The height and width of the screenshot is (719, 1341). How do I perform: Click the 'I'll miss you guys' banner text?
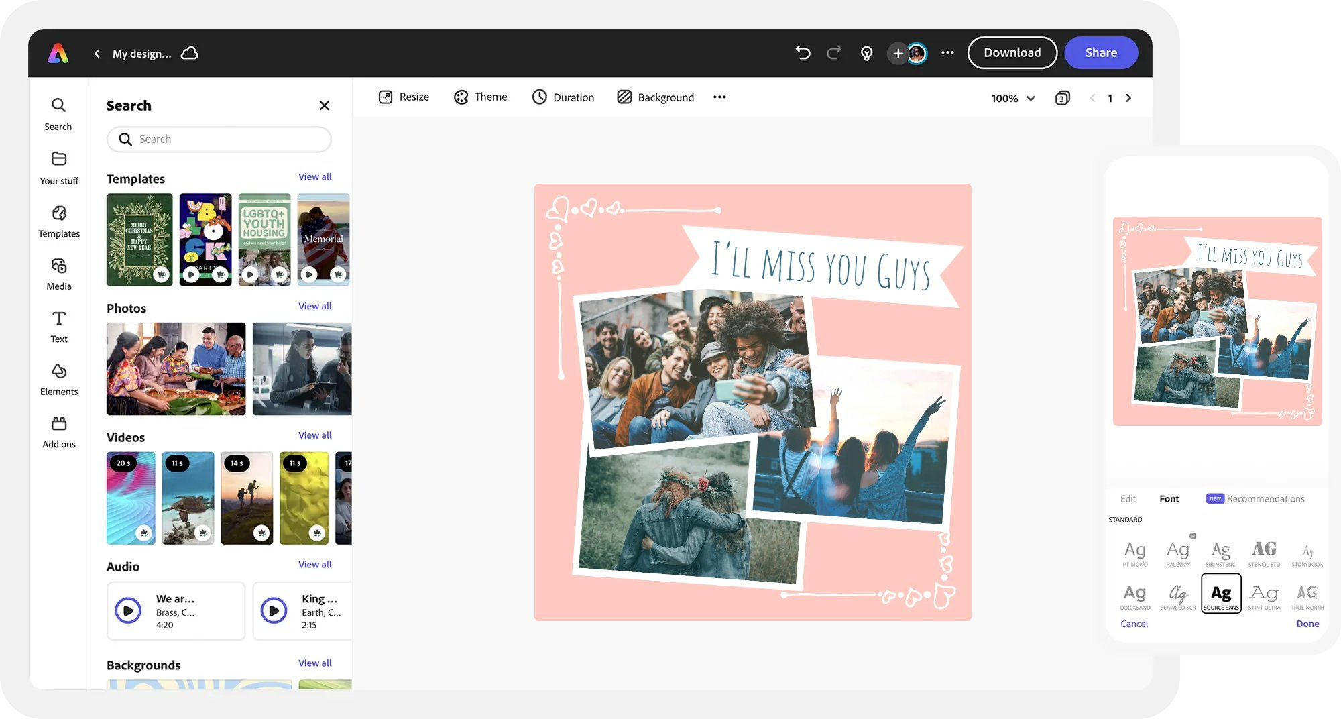click(x=821, y=266)
